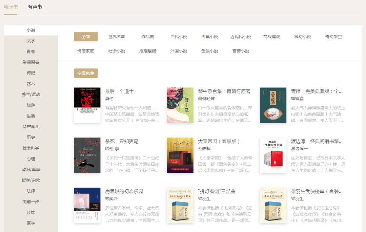Select the 科幻小说 genre filter
This screenshot has height=232, width=366.
point(302,37)
